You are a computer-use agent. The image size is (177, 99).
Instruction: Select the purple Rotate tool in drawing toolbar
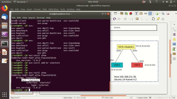[x=114, y=19]
